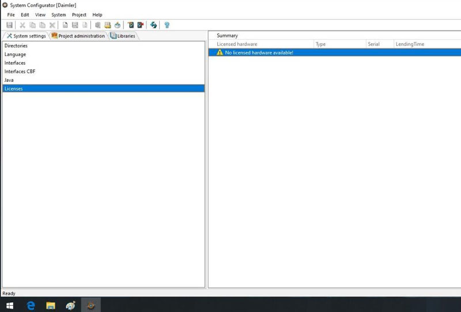Launch Microsoft Edge from the taskbar
Image resolution: width=461 pixels, height=312 pixels.
31,306
